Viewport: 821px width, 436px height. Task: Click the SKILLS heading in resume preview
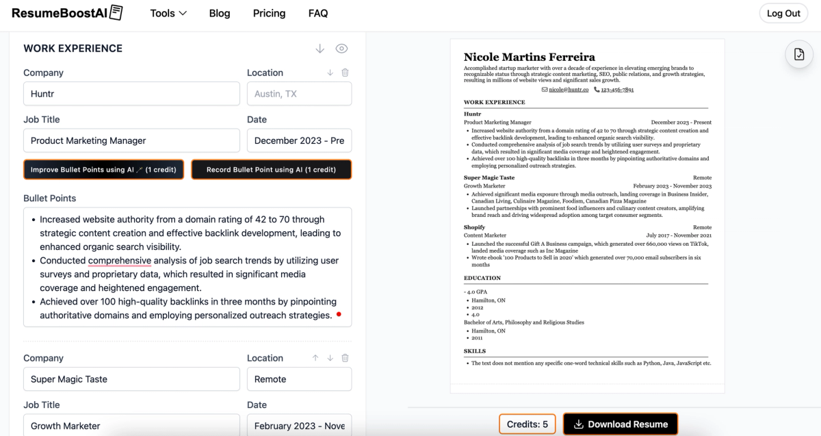pos(475,351)
